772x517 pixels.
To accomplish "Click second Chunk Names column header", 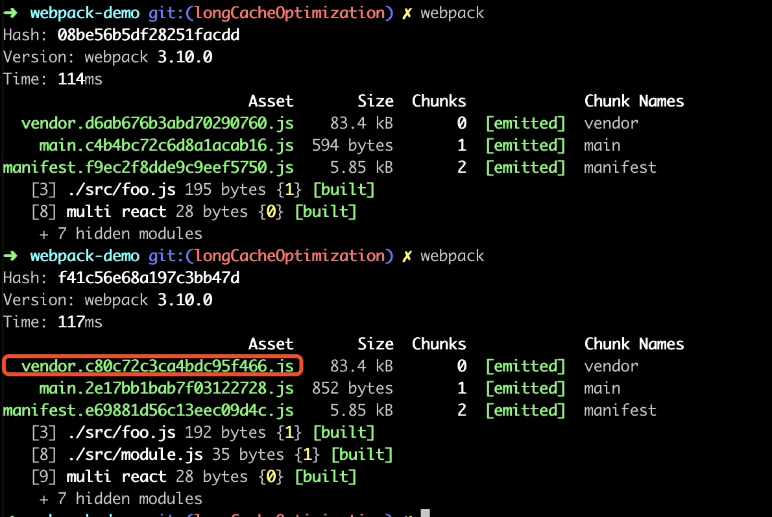I will pyautogui.click(x=634, y=344).
